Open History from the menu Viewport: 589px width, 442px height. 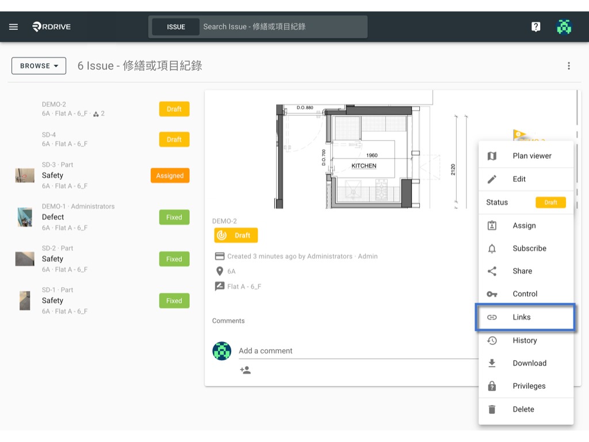pyautogui.click(x=526, y=341)
